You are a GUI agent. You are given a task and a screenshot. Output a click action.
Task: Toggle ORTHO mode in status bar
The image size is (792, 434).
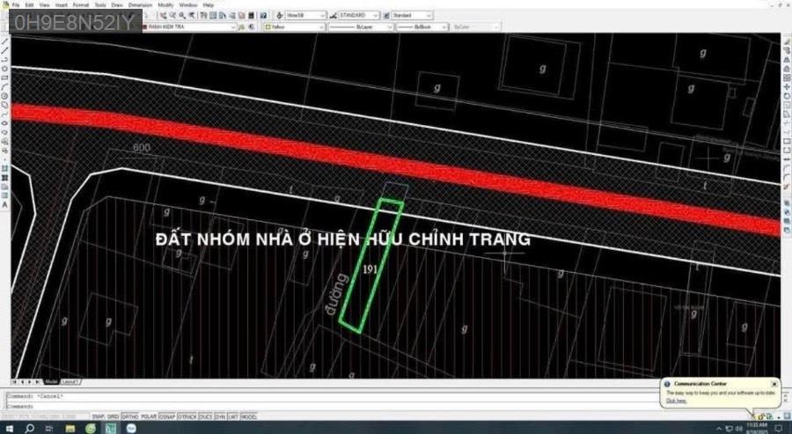(x=129, y=416)
